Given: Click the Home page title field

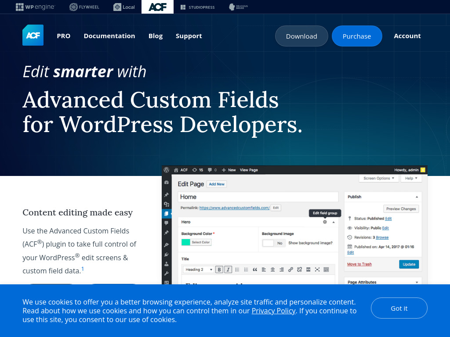Looking at the screenshot, I should (258, 197).
